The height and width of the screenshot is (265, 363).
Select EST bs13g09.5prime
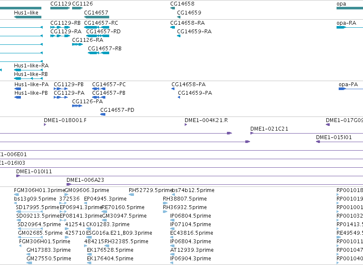[x=35, y=199]
